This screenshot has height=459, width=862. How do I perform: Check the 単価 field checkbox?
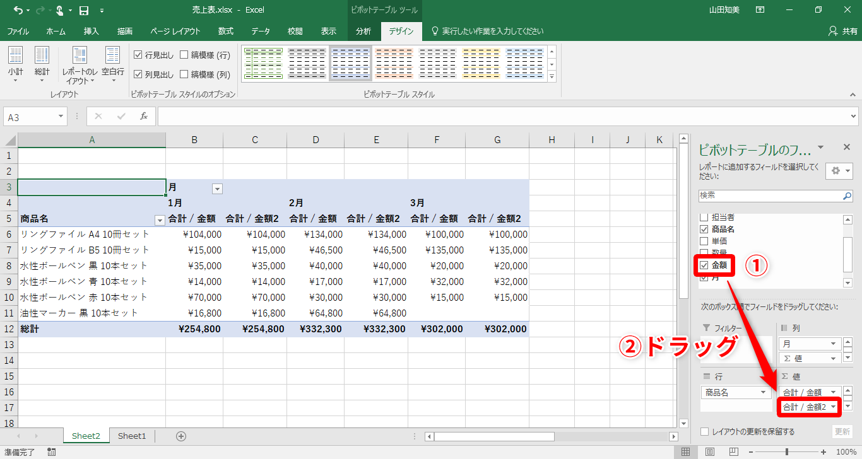[704, 241]
